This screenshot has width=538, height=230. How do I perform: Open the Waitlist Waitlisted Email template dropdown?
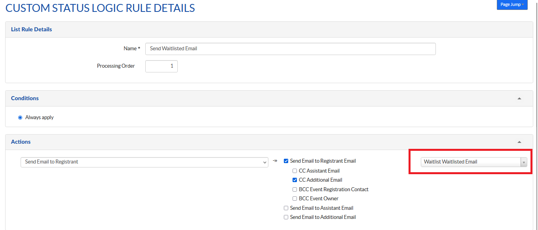pyautogui.click(x=473, y=162)
